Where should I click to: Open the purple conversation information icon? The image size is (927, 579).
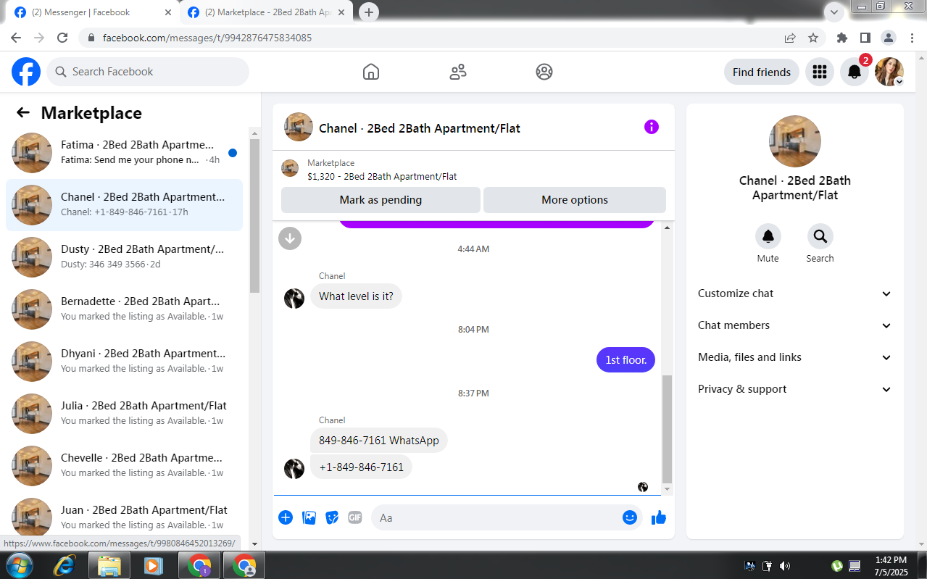click(x=652, y=127)
